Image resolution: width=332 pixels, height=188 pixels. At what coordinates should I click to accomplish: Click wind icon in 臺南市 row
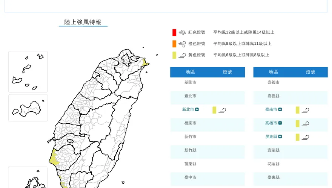click(305, 110)
